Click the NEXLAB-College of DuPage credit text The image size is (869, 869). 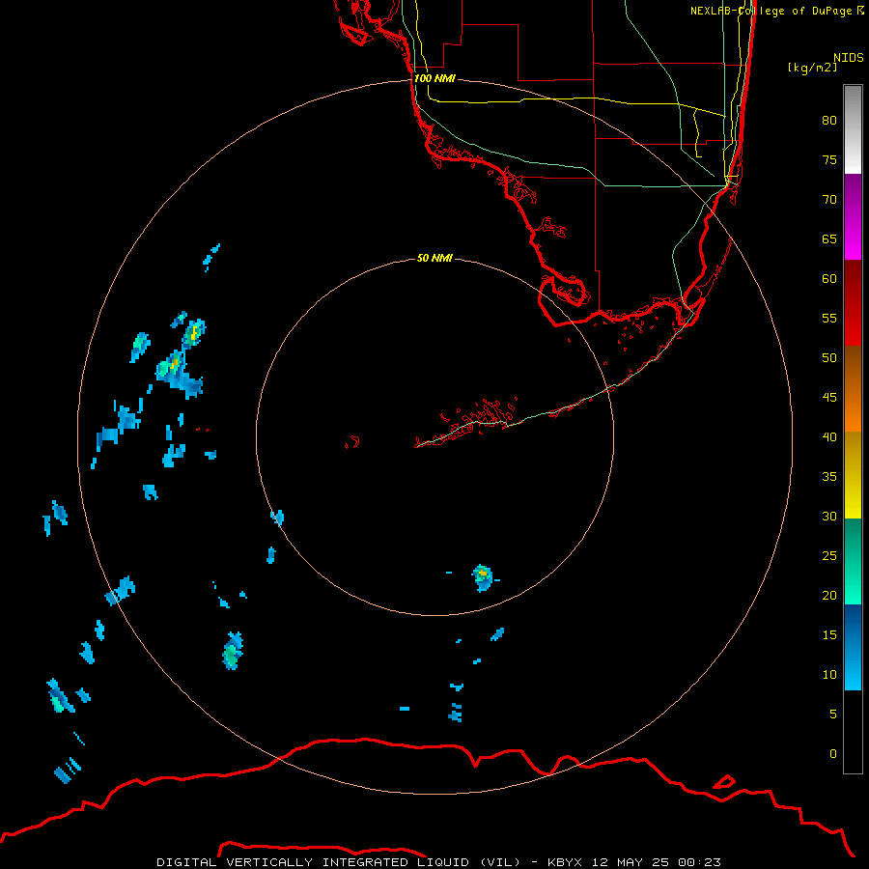click(x=776, y=11)
